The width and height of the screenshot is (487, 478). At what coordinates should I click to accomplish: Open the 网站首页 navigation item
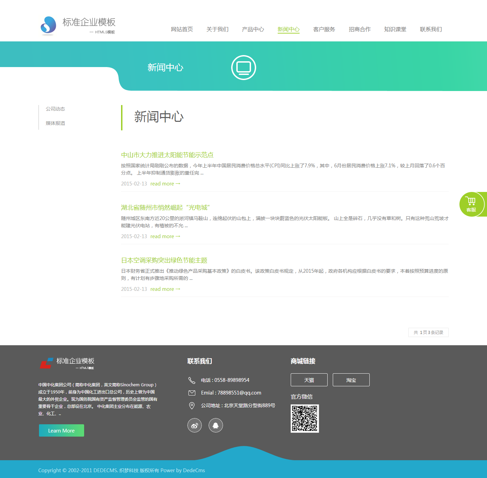click(182, 29)
